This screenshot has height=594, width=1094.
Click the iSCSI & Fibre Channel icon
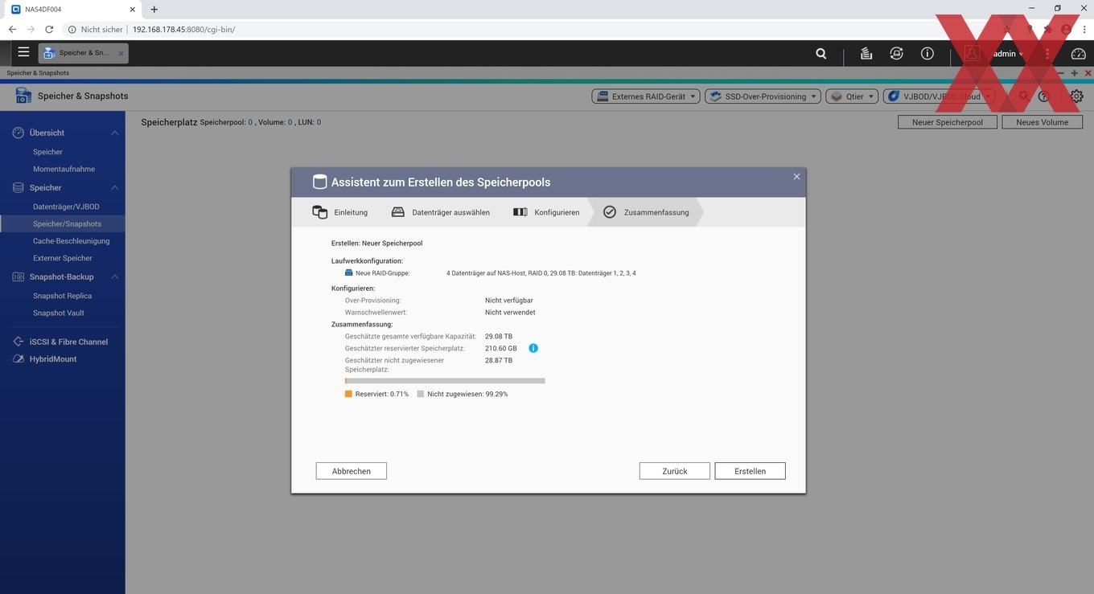(18, 342)
